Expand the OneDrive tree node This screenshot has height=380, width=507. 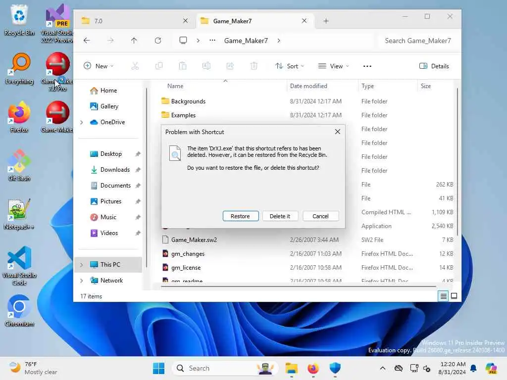tap(82, 122)
